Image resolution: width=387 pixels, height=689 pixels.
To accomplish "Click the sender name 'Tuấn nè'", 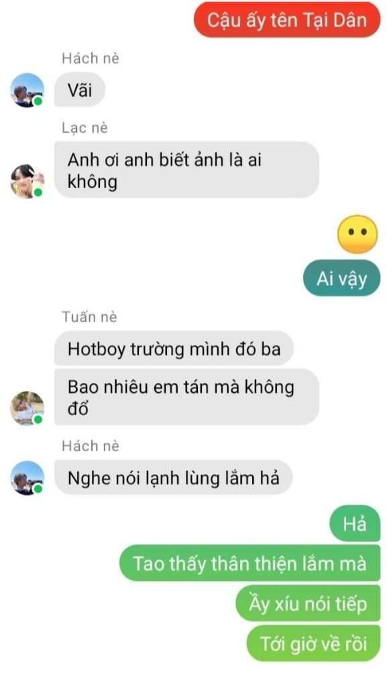I will (x=89, y=317).
